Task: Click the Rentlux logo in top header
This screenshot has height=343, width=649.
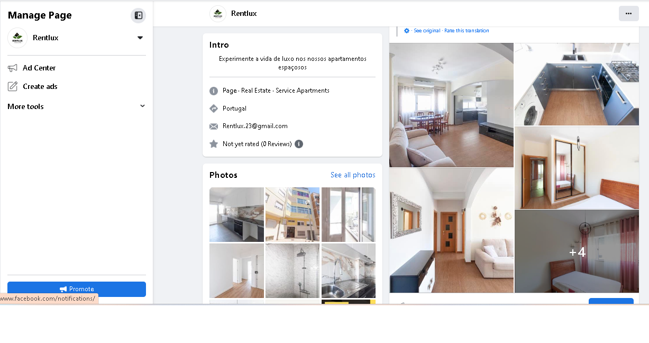Action: [x=218, y=14]
